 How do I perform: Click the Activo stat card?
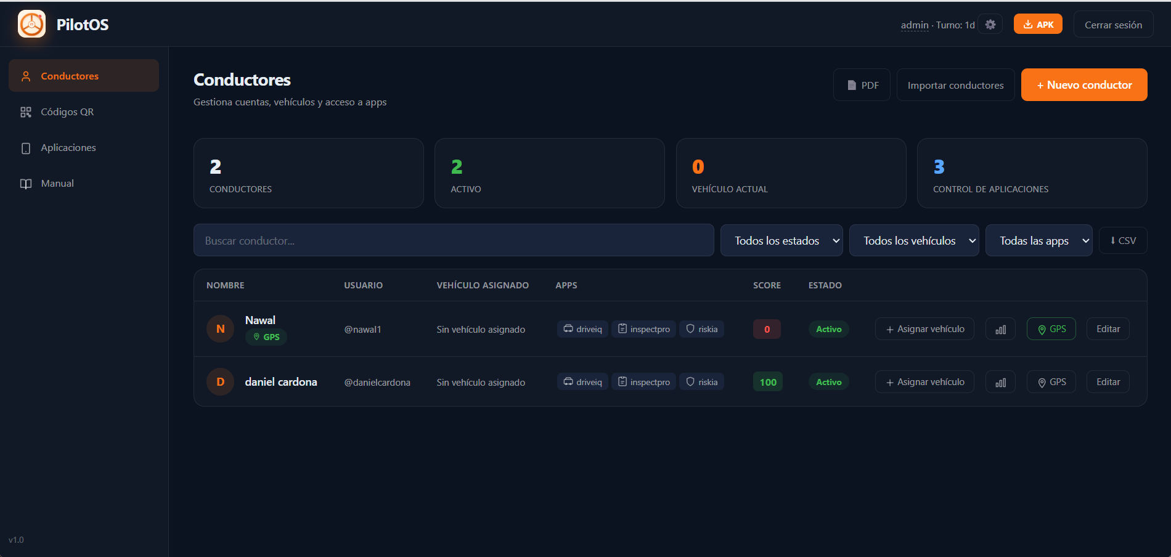(x=550, y=173)
